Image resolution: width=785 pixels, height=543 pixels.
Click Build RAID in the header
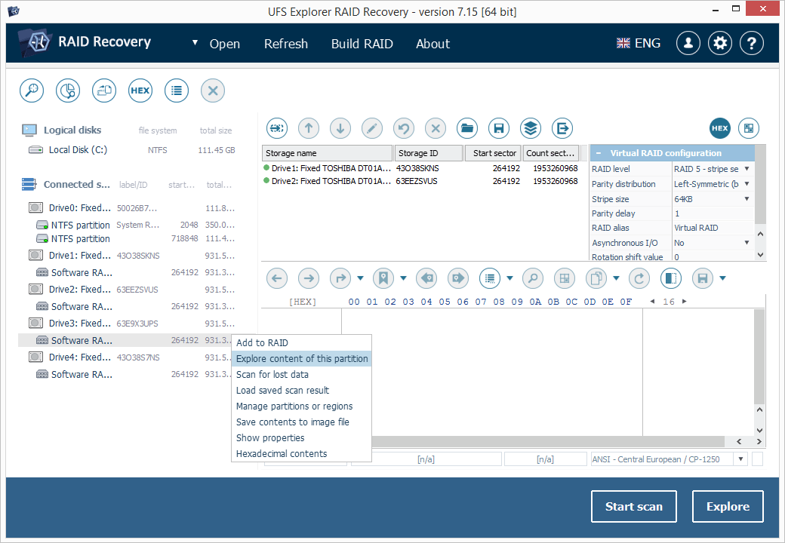[362, 44]
